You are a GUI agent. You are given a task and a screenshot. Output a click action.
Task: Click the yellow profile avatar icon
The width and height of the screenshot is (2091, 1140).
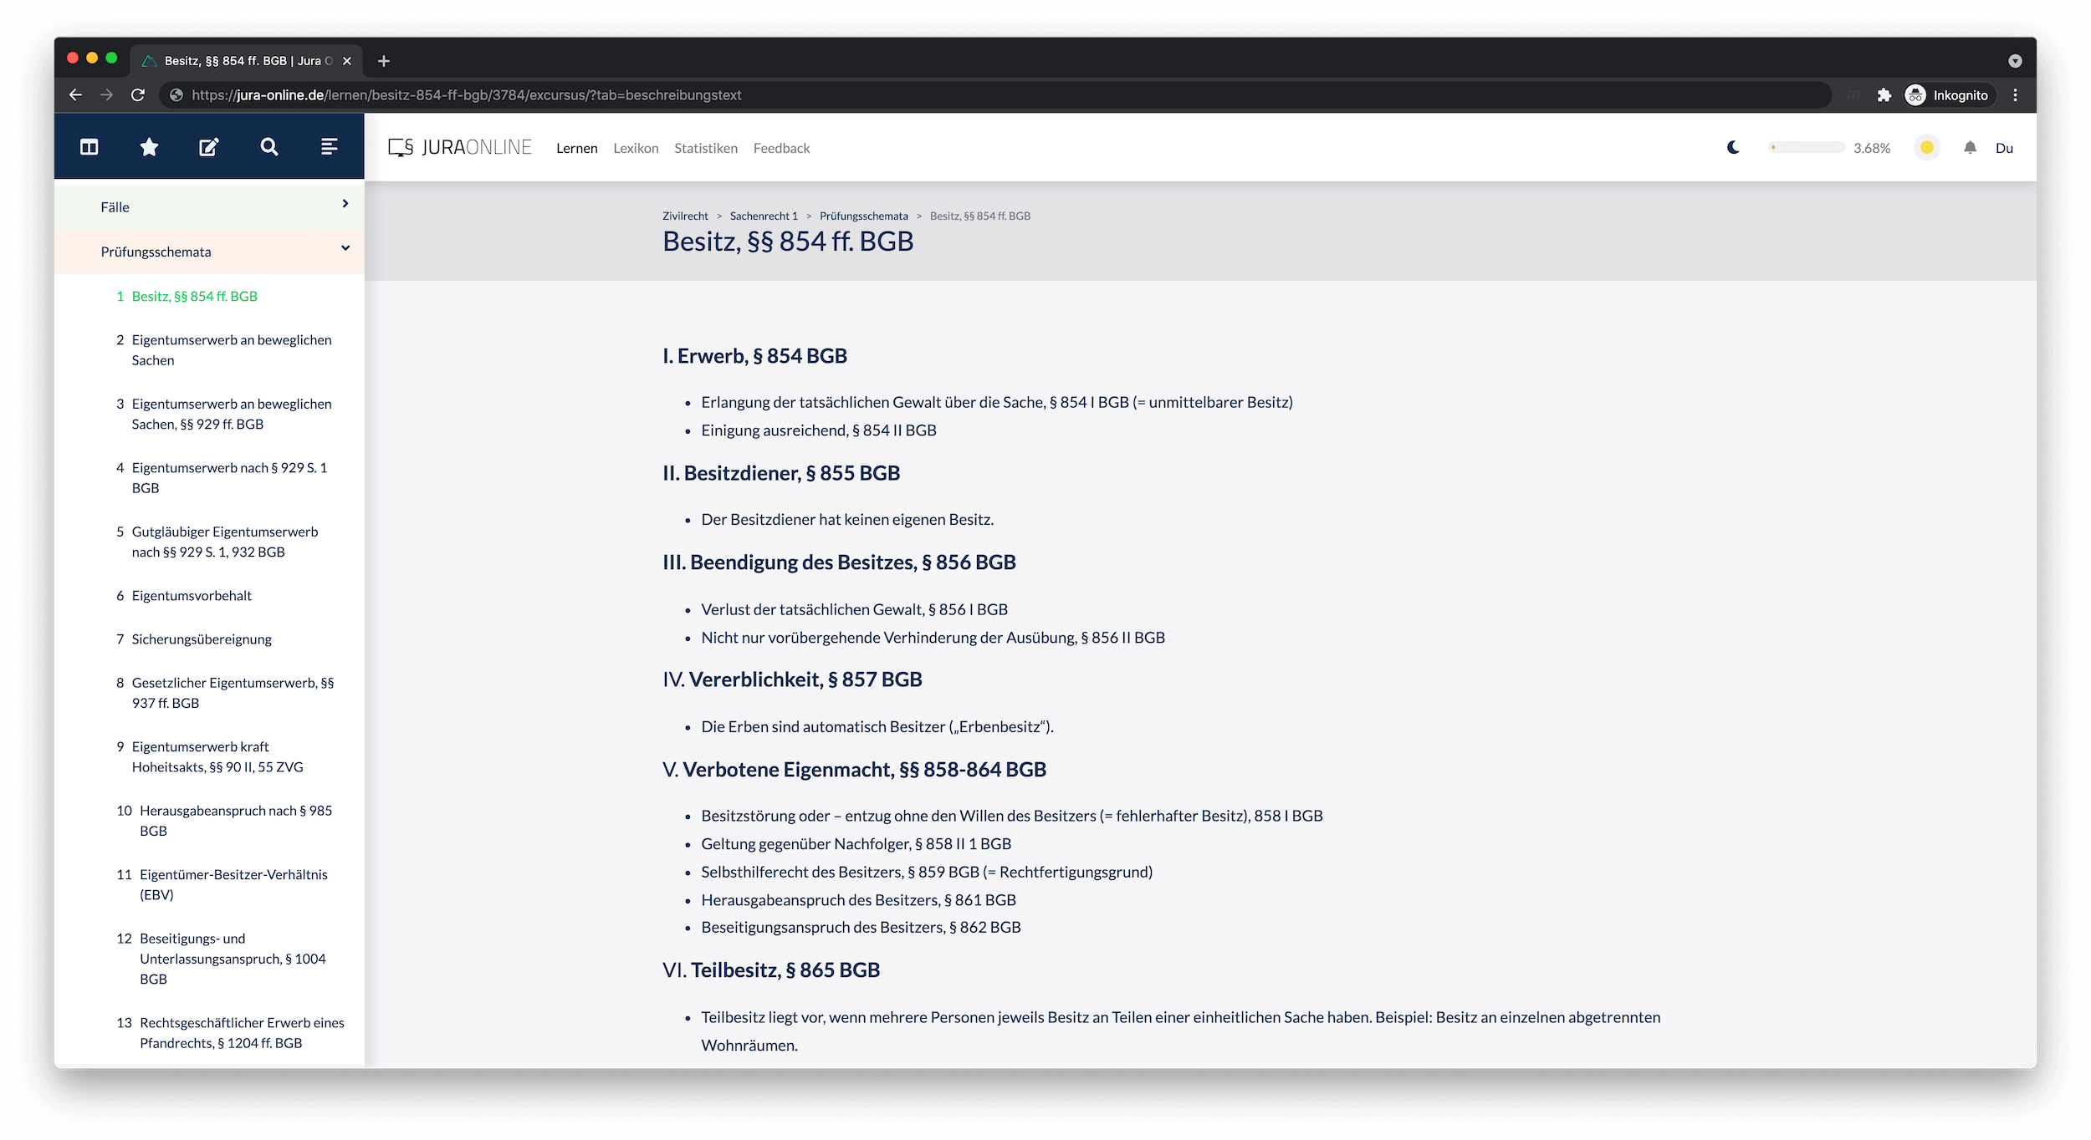click(1927, 147)
